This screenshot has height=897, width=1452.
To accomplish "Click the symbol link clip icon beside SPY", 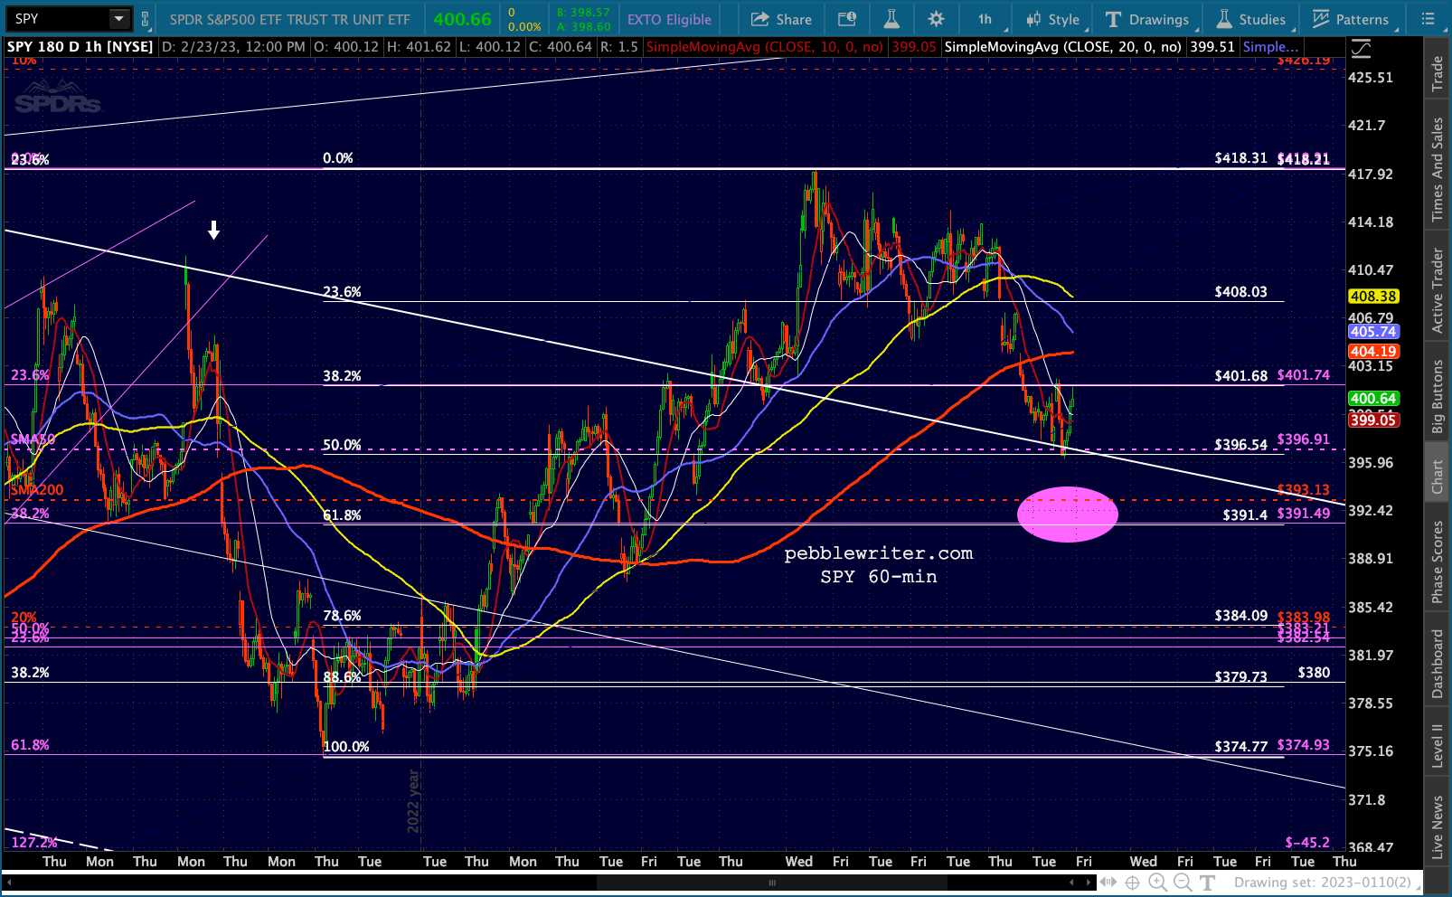I will tap(145, 19).
